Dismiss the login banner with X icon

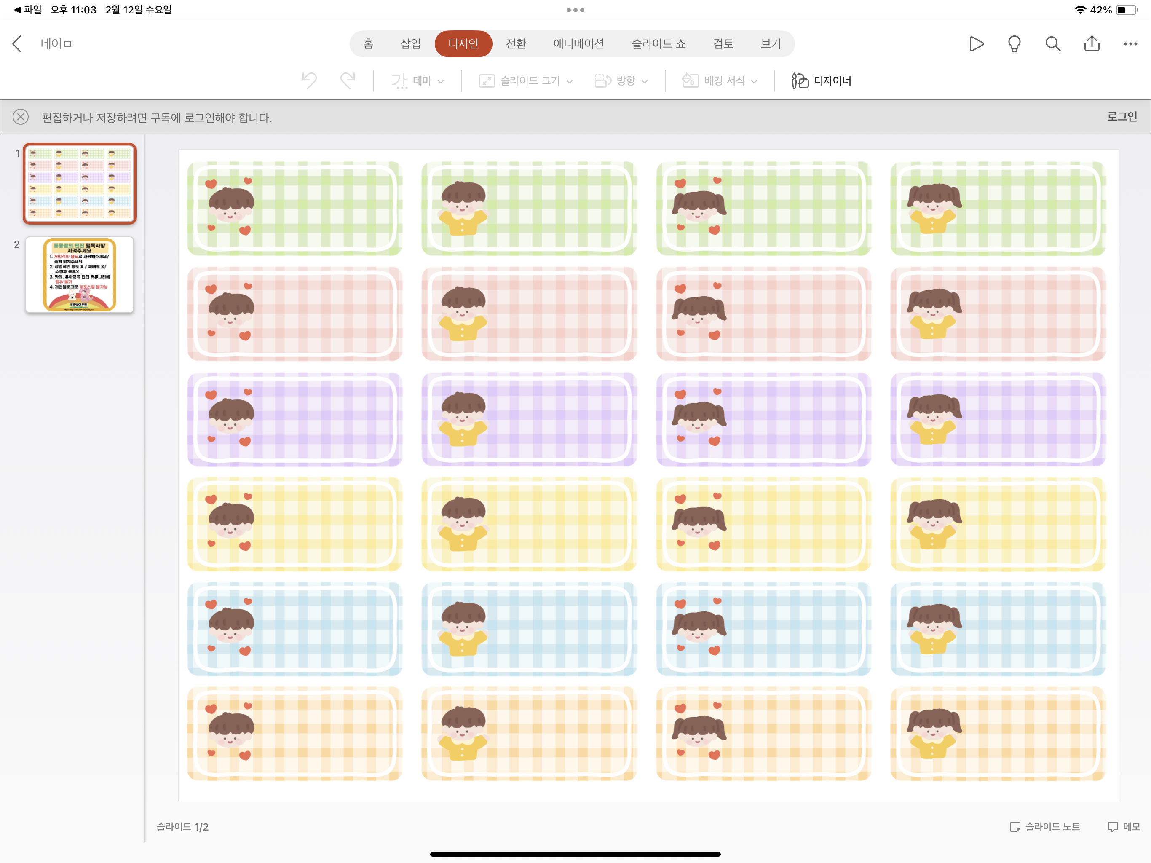21,117
